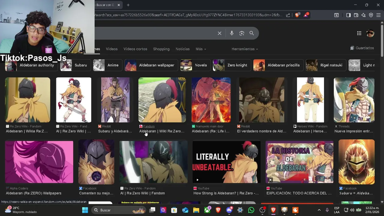Image resolution: width=384 pixels, height=216 pixels.
Task: Clear the Google search box
Action: (x=220, y=33)
